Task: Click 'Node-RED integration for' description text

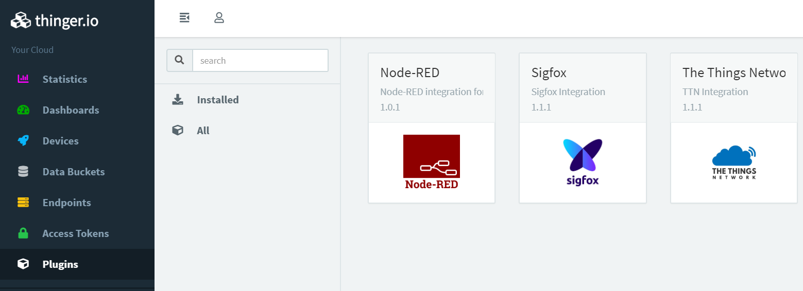Action: click(x=432, y=92)
